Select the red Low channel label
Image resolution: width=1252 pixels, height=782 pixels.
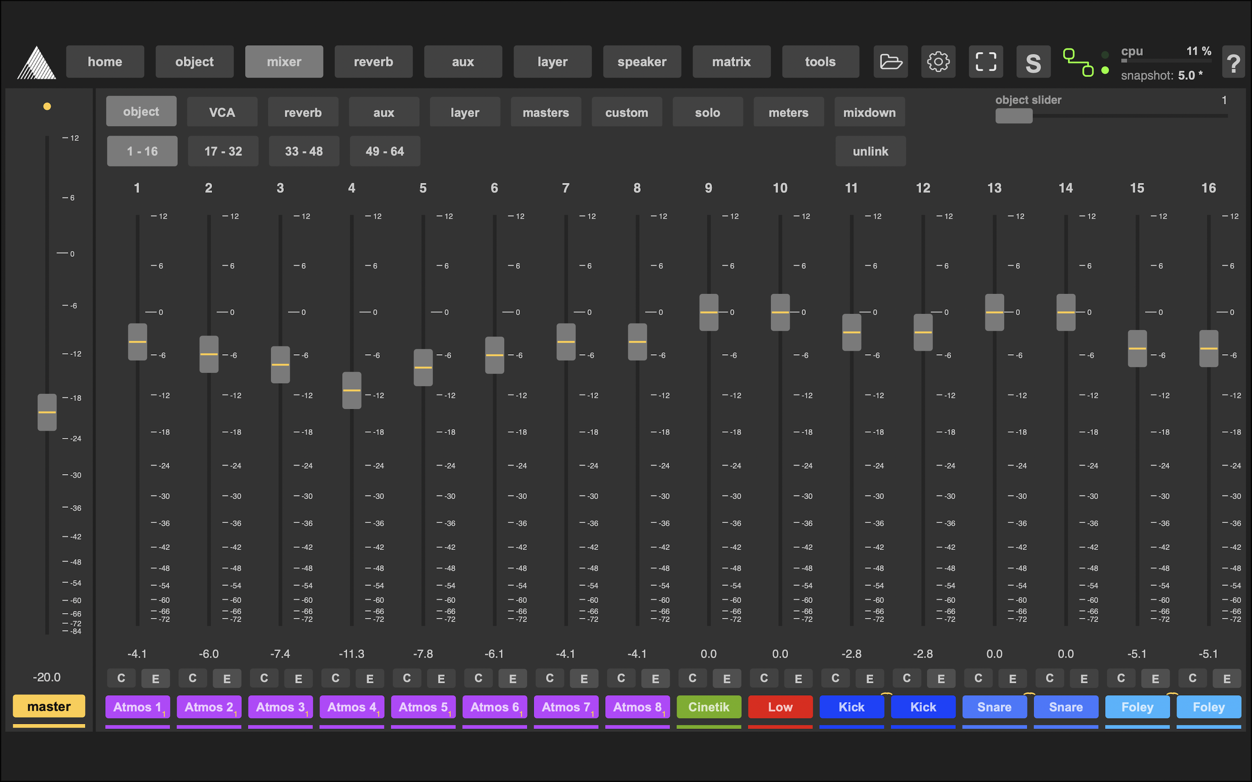click(780, 706)
